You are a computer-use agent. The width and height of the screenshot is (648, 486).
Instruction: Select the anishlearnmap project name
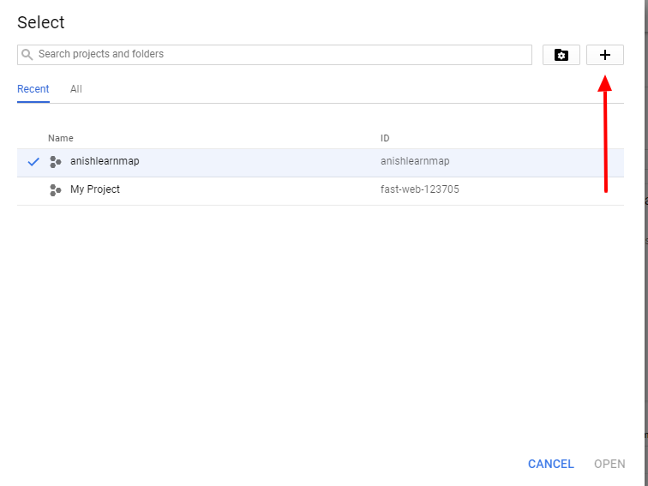[x=105, y=161]
